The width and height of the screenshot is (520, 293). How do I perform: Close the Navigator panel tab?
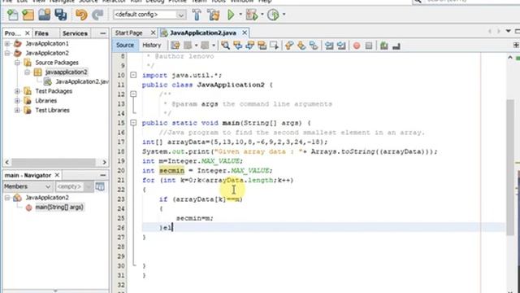[x=57, y=175]
